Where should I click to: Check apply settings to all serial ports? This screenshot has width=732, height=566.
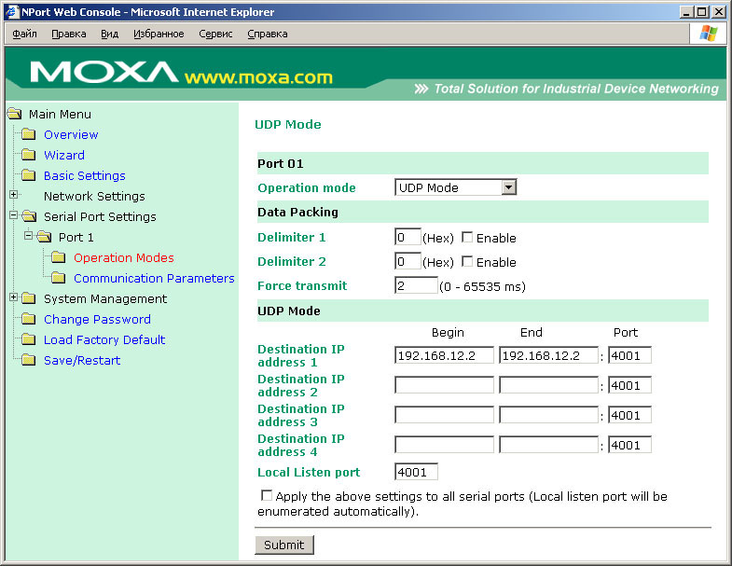267,495
